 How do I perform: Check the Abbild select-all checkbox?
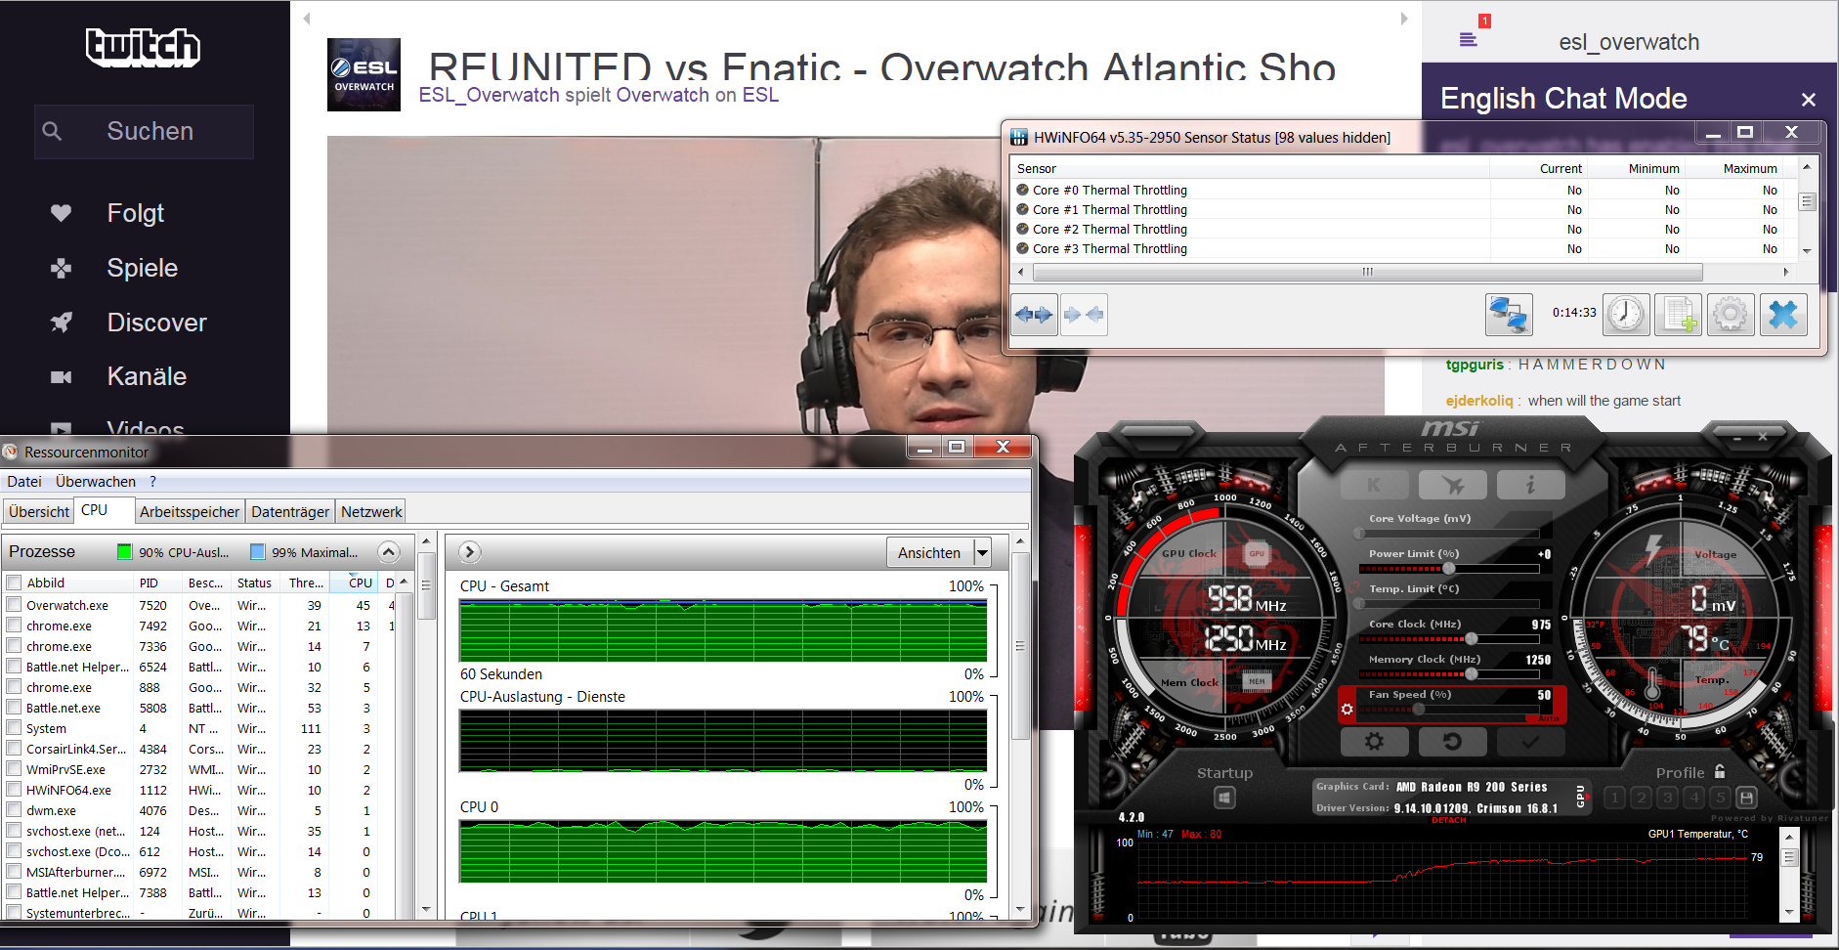pyautogui.click(x=14, y=583)
